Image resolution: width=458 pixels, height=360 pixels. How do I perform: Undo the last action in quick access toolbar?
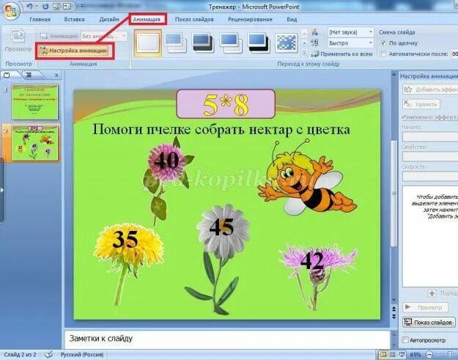tap(29, 6)
